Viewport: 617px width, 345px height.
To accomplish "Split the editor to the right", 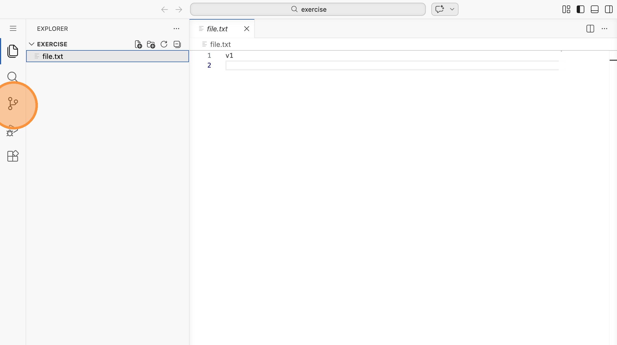I will click(590, 29).
